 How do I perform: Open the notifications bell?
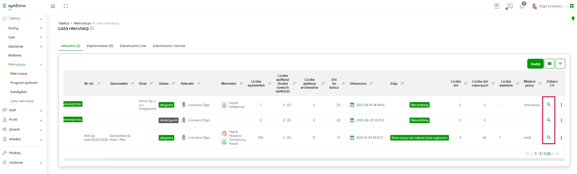click(522, 6)
